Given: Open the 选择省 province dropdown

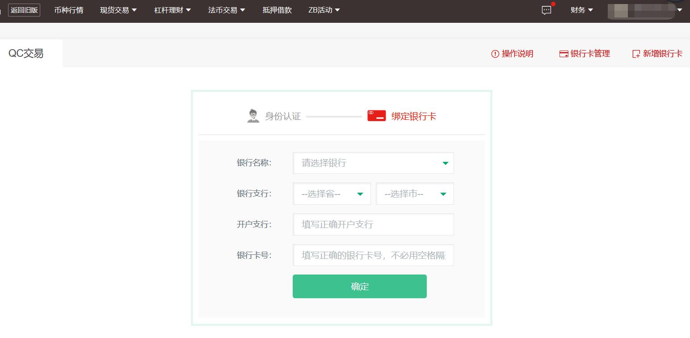Looking at the screenshot, I should pos(332,194).
